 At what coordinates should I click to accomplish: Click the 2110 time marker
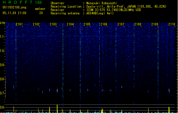(x=172, y=24)
